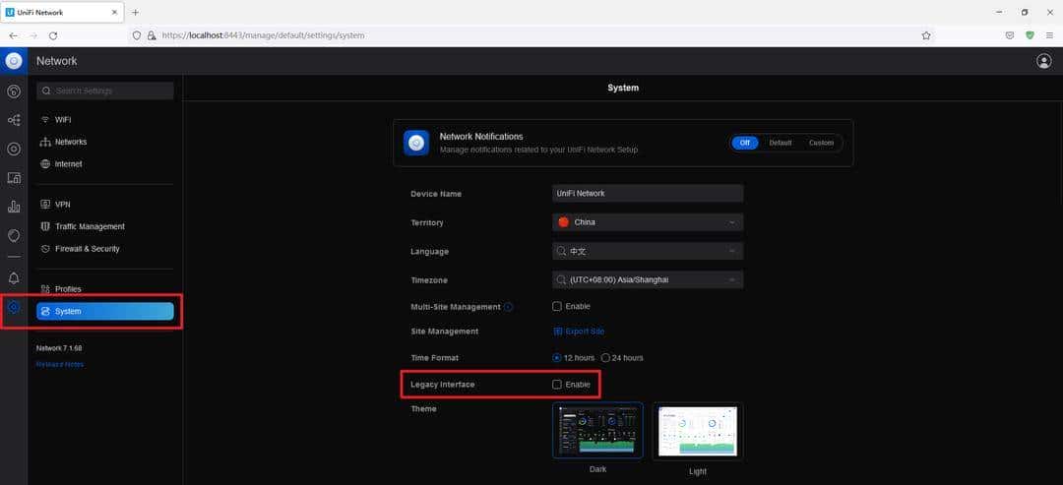Click the Multi-Site Management info icon
Viewport: 1063px width, 485px height.
509,307
